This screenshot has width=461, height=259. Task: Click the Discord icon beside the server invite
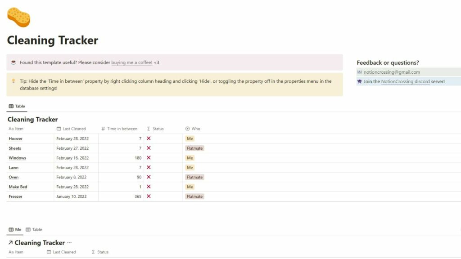[359, 81]
